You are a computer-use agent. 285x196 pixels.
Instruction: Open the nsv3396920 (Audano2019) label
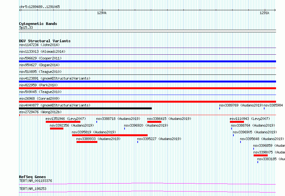(146, 125)
